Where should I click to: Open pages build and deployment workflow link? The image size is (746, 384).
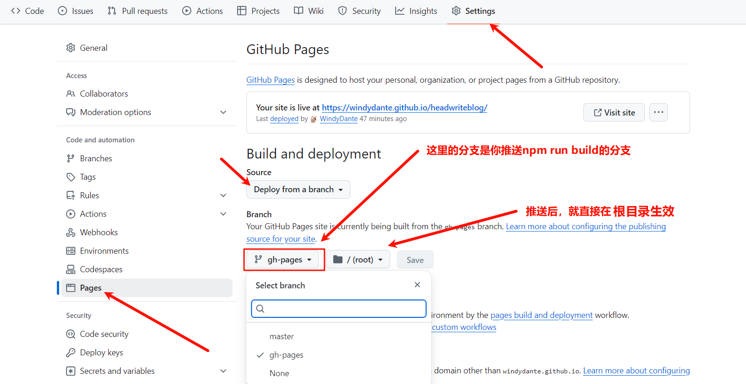coord(541,315)
